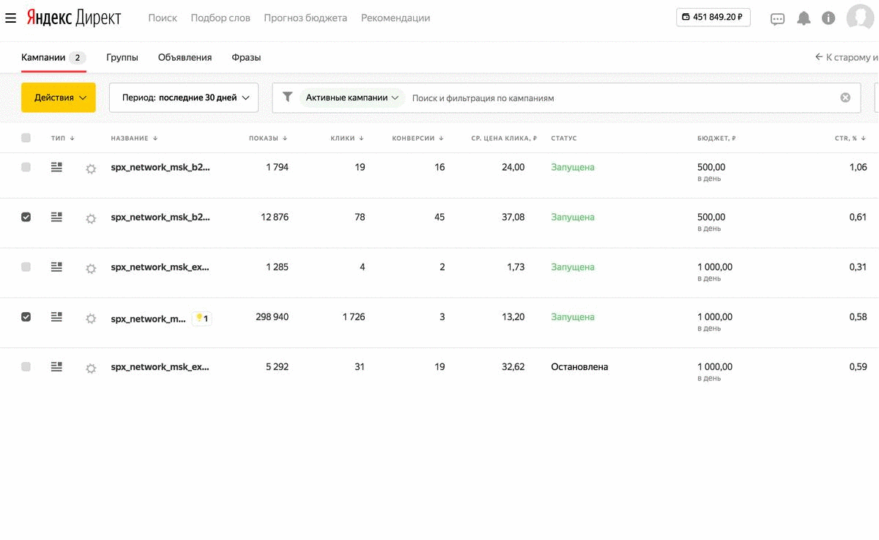Open the Активные кампании filter dropdown
879x540 pixels.
click(352, 97)
